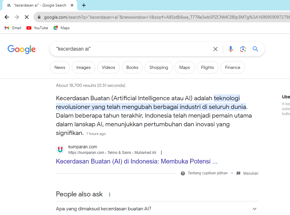Open kumparan.com breadcrumb URL

(112, 153)
